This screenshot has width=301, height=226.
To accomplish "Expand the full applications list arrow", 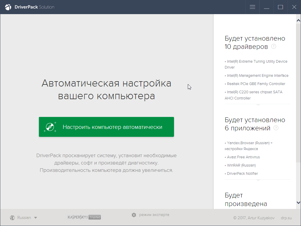I will click(258, 180).
